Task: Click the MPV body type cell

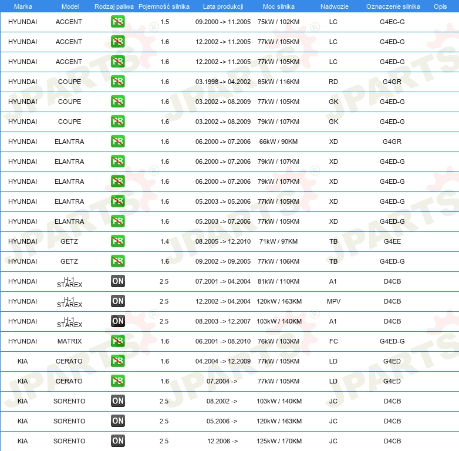Action: [x=333, y=301]
